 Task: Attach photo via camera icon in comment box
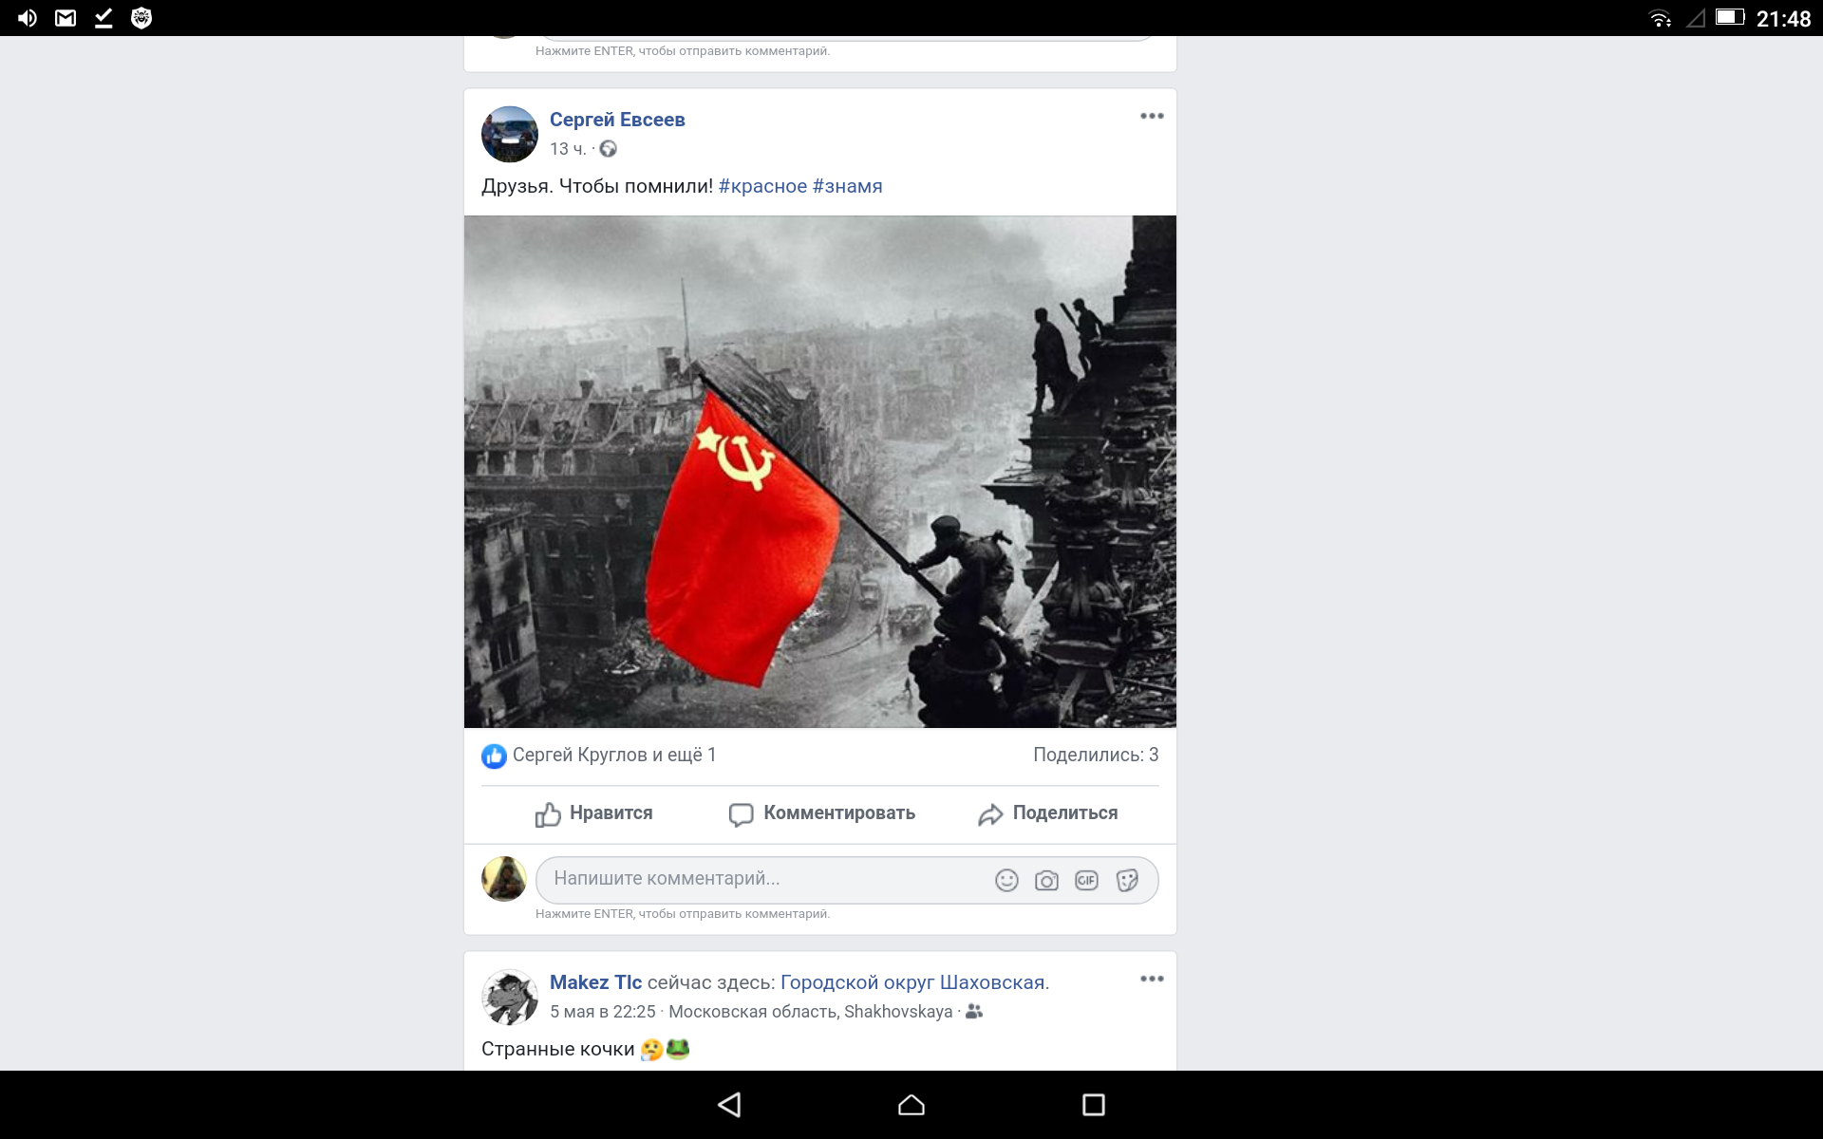[1046, 881]
